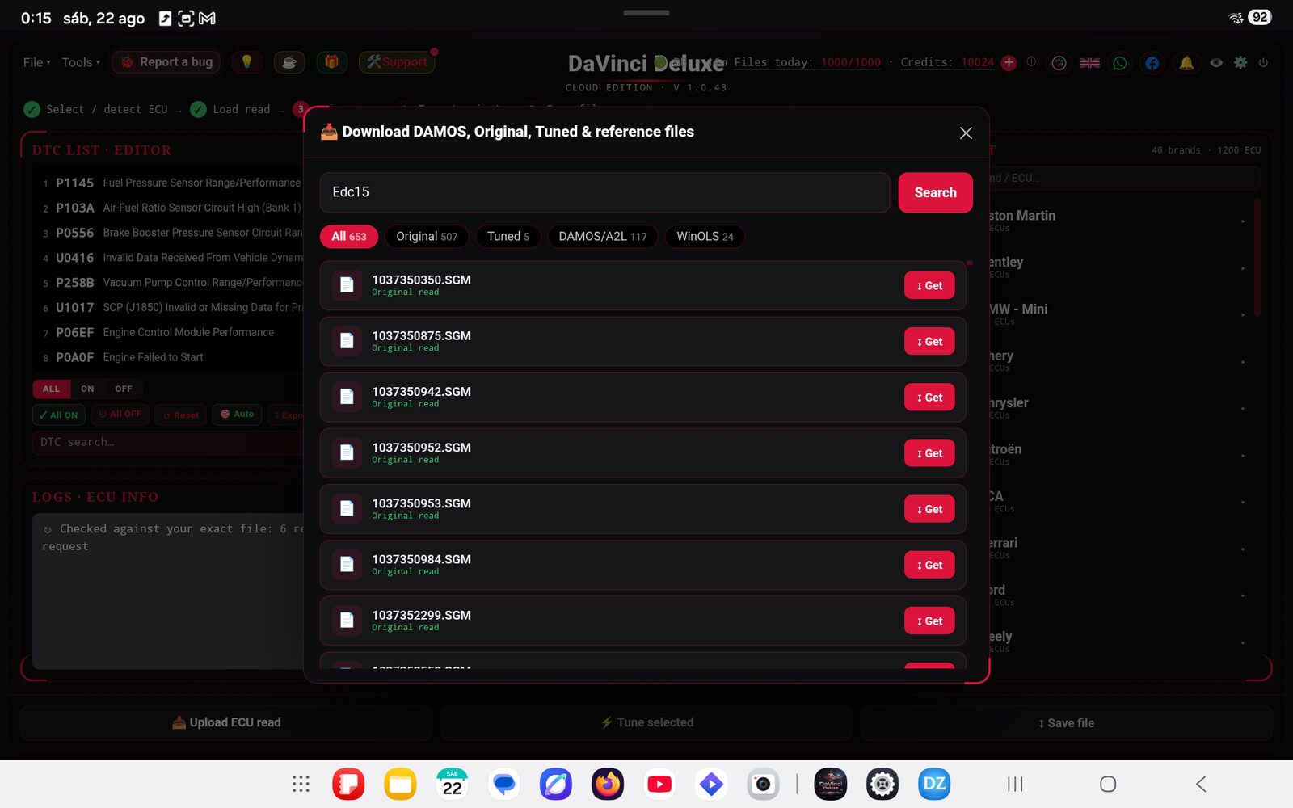Open the File menu
Image resolution: width=1293 pixels, height=808 pixels.
pyautogui.click(x=36, y=62)
